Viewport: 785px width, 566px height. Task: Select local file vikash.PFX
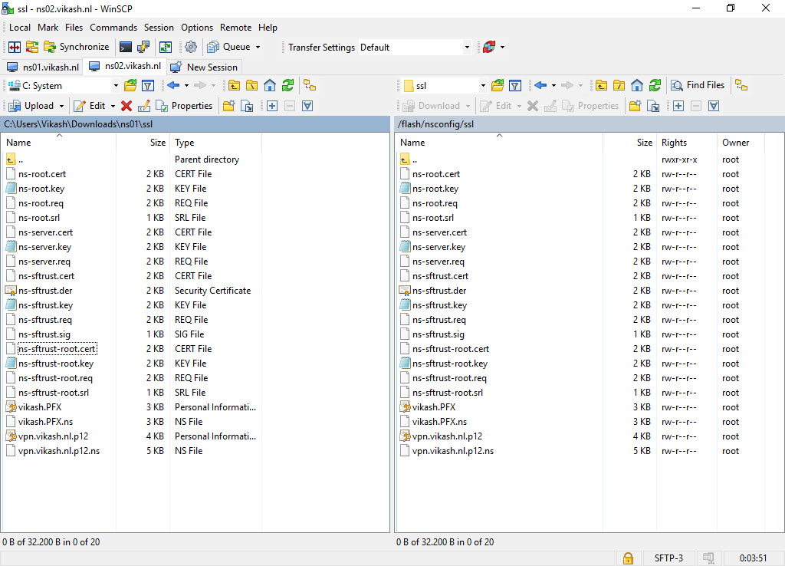[40, 407]
